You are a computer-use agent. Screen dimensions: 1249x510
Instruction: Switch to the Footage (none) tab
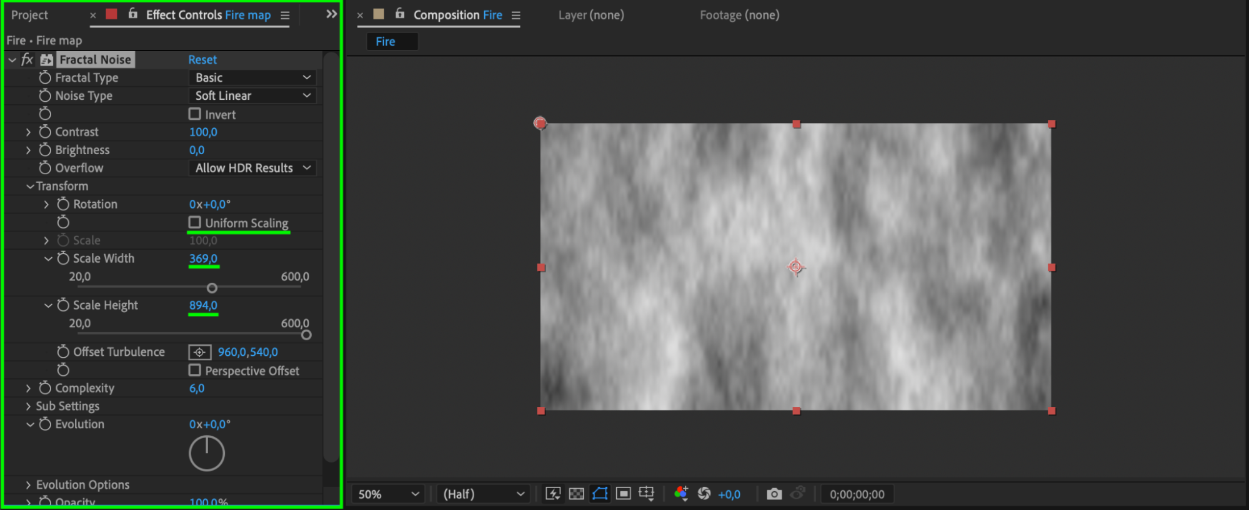[739, 15]
